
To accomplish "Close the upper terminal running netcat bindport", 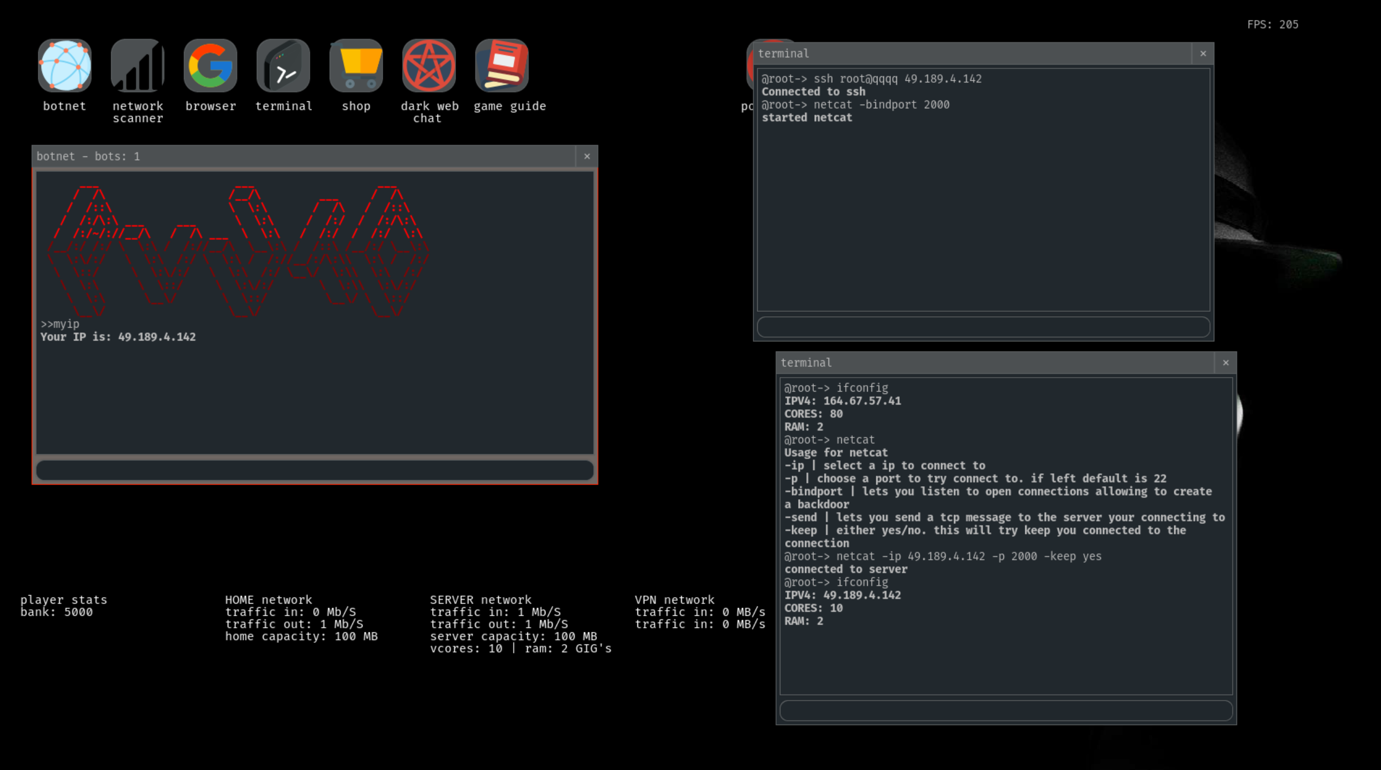I will [x=1203, y=53].
